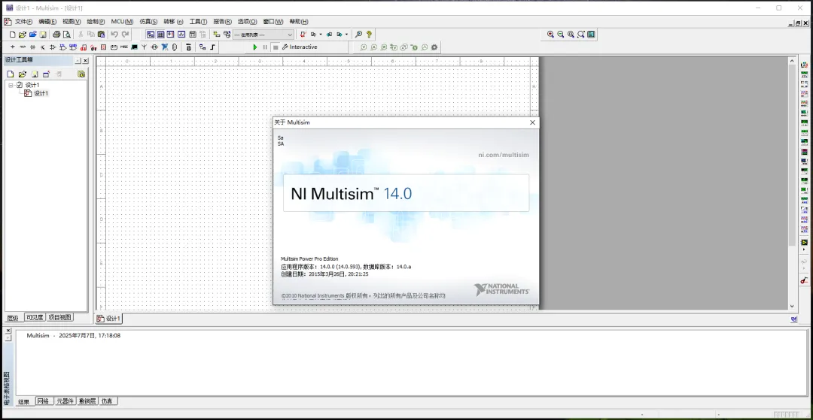Click the New design icon in main toolbar
The height and width of the screenshot is (420, 813).
(13, 35)
